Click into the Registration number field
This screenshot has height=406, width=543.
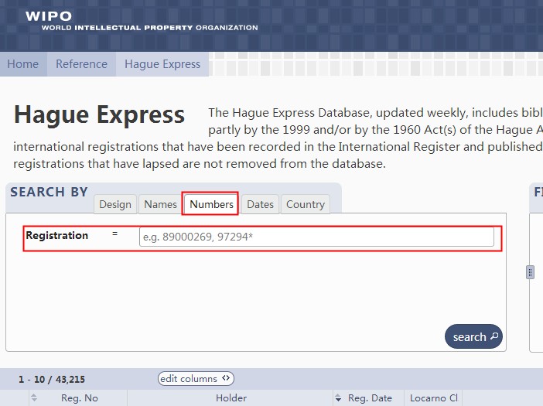click(316, 237)
